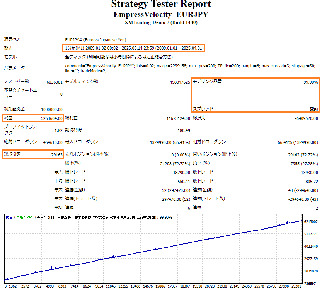Screen dimensions: 322x293
Task: Select the 不整合チャートエラー label
Action: (x=20, y=93)
